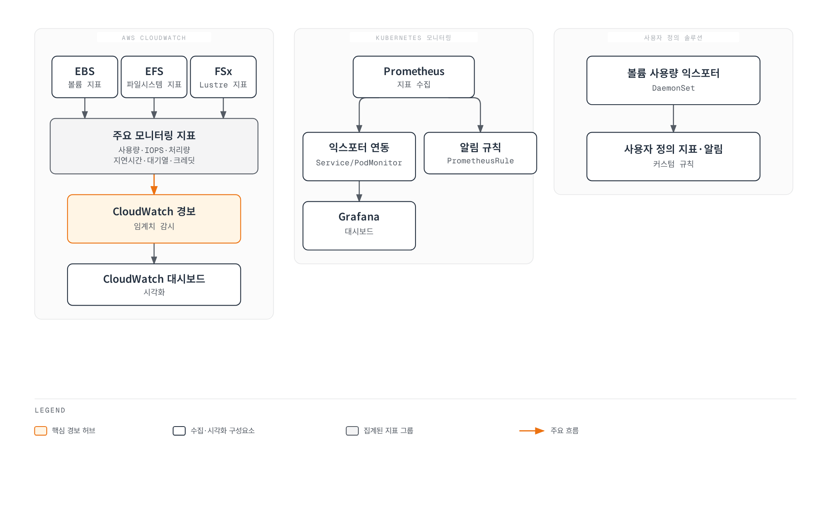This screenshot has height=520, width=831.
Task: Select the FSx Lustre 지표 node
Action: pyautogui.click(x=223, y=77)
